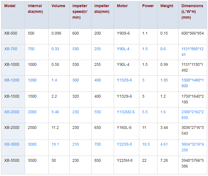
Task: Click weight value 7.28
Action: pos(164,160)
